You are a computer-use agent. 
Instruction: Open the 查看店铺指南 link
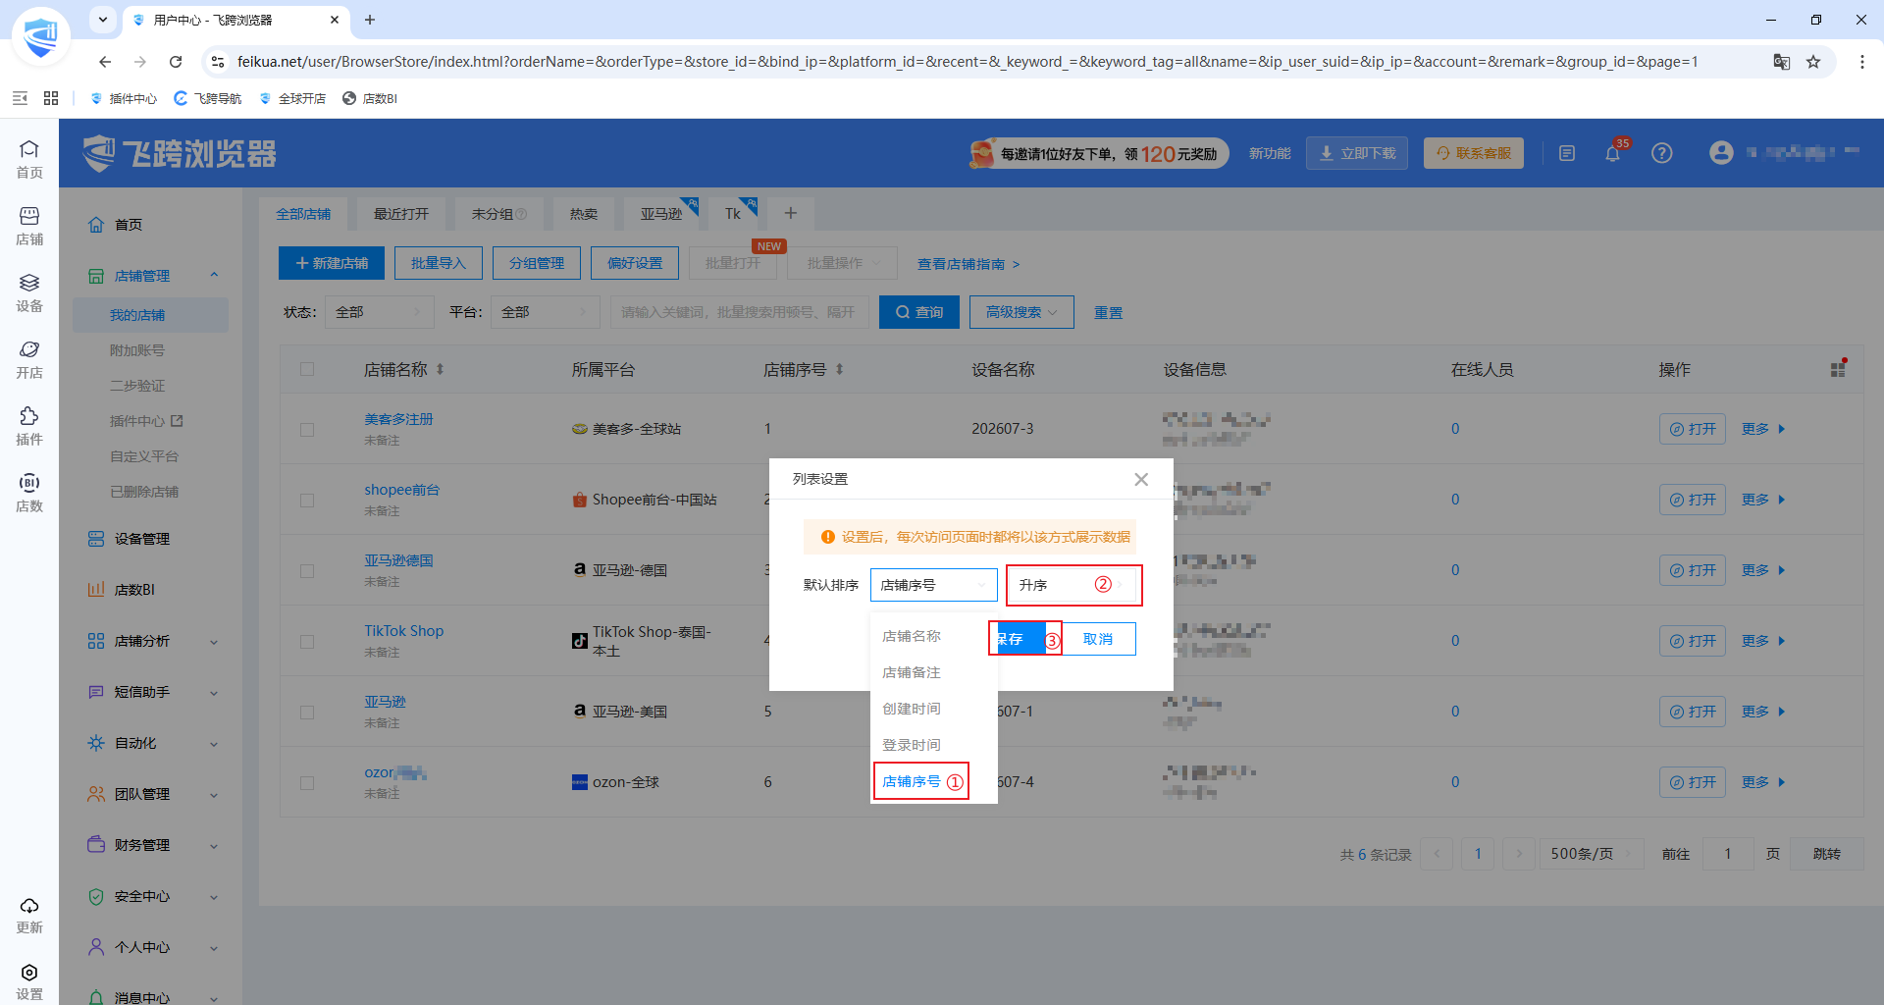click(x=968, y=264)
